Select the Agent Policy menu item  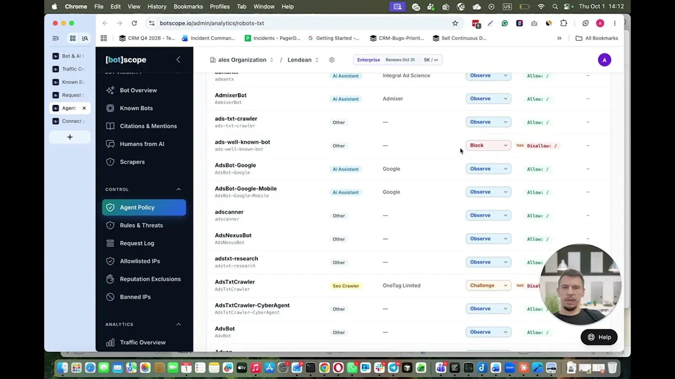[144, 208]
